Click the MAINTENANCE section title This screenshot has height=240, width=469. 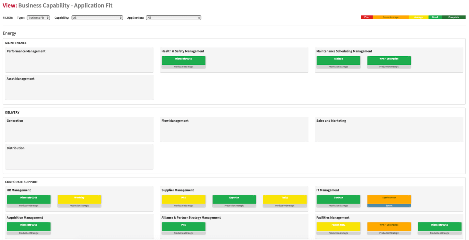pyautogui.click(x=16, y=43)
